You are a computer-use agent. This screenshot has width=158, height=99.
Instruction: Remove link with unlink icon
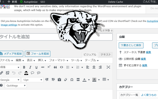[8, 73]
